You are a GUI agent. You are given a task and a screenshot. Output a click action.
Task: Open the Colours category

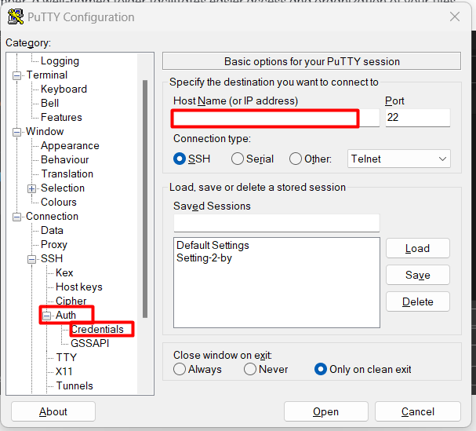click(59, 202)
